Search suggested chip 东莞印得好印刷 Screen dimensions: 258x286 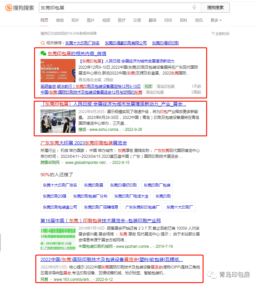tap(123, 185)
